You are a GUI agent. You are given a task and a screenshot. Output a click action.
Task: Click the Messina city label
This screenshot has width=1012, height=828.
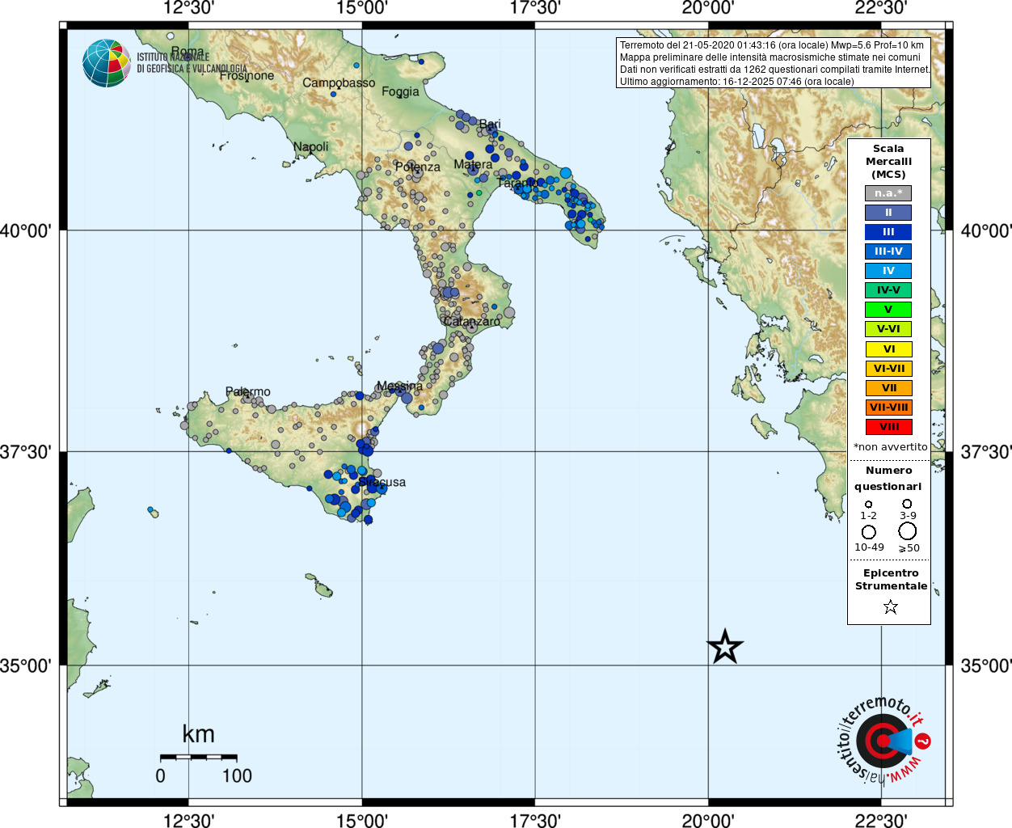[399, 386]
